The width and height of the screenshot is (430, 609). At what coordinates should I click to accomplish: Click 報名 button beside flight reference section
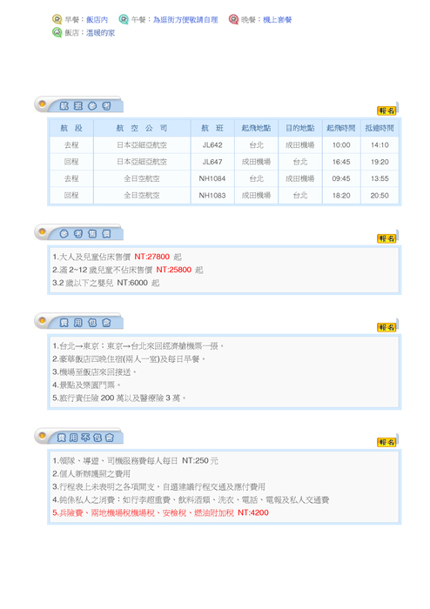tap(386, 110)
